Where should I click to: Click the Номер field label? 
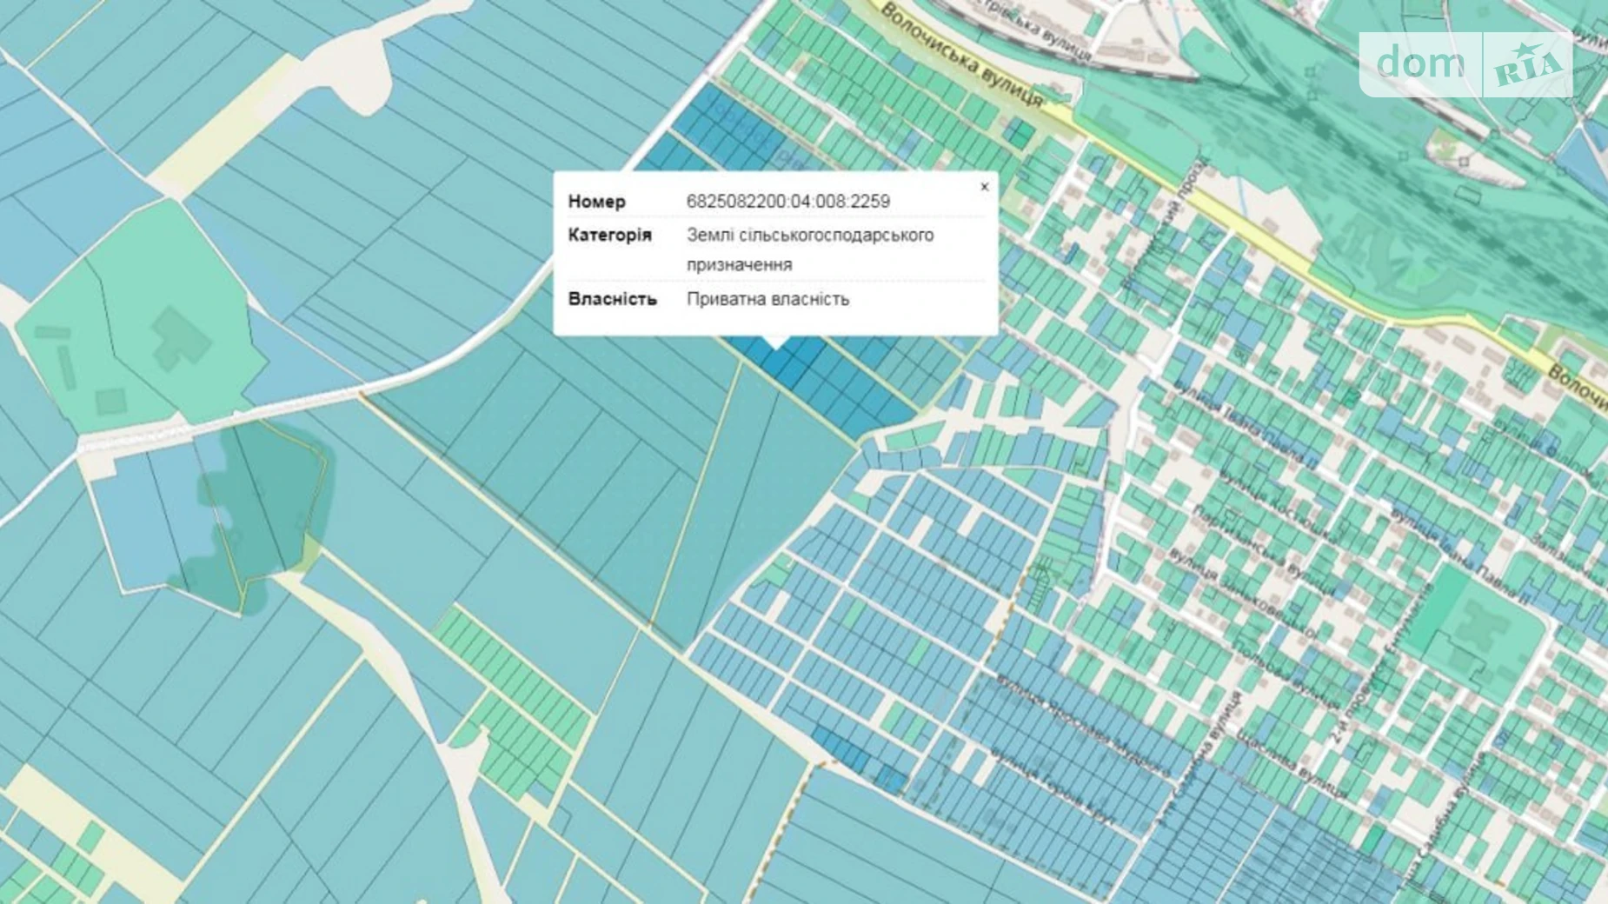click(x=596, y=202)
